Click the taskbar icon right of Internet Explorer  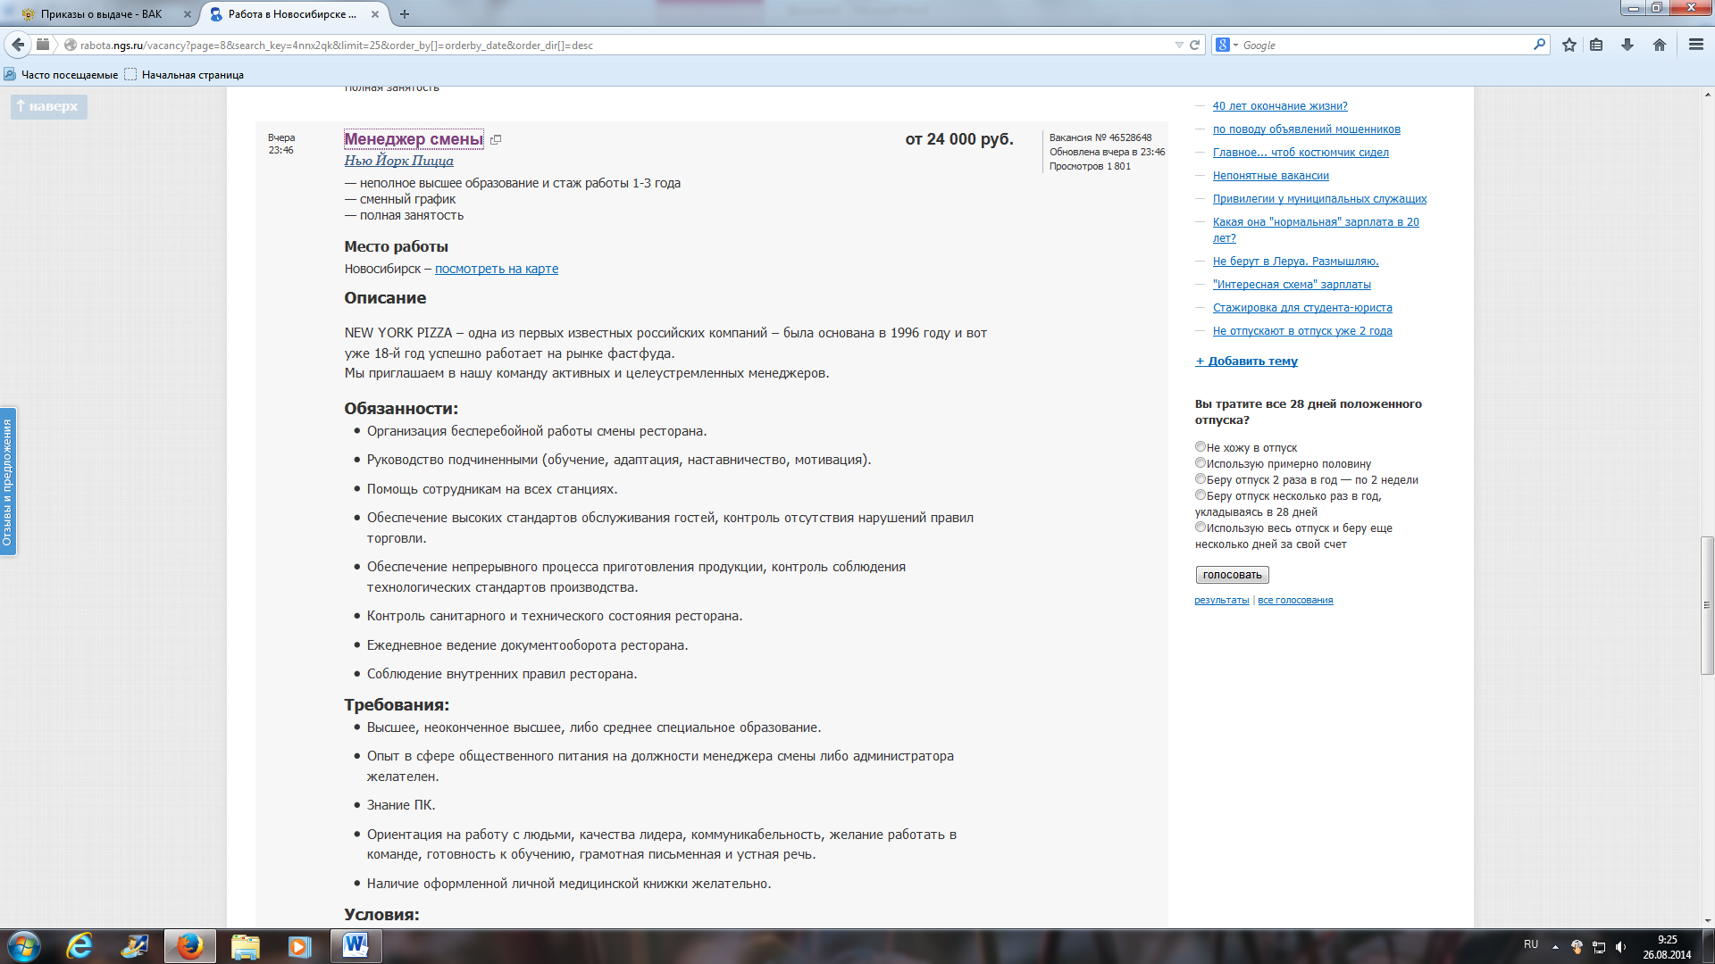(x=135, y=946)
